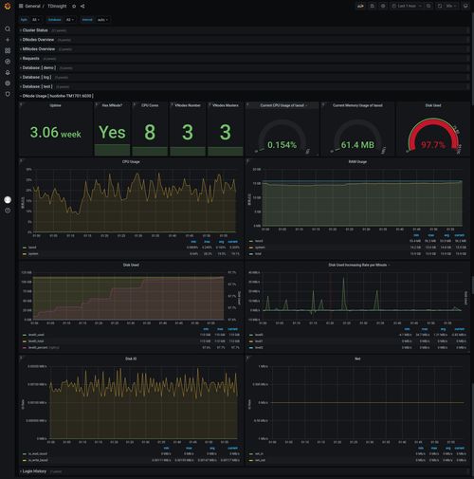474x479 pixels.
Task: Open Current Memory Usage of taosd title menu
Action: coord(357,105)
